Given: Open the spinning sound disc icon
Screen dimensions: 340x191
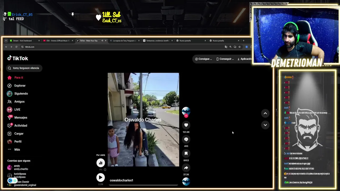Looking at the screenshot, I should 186,181.
